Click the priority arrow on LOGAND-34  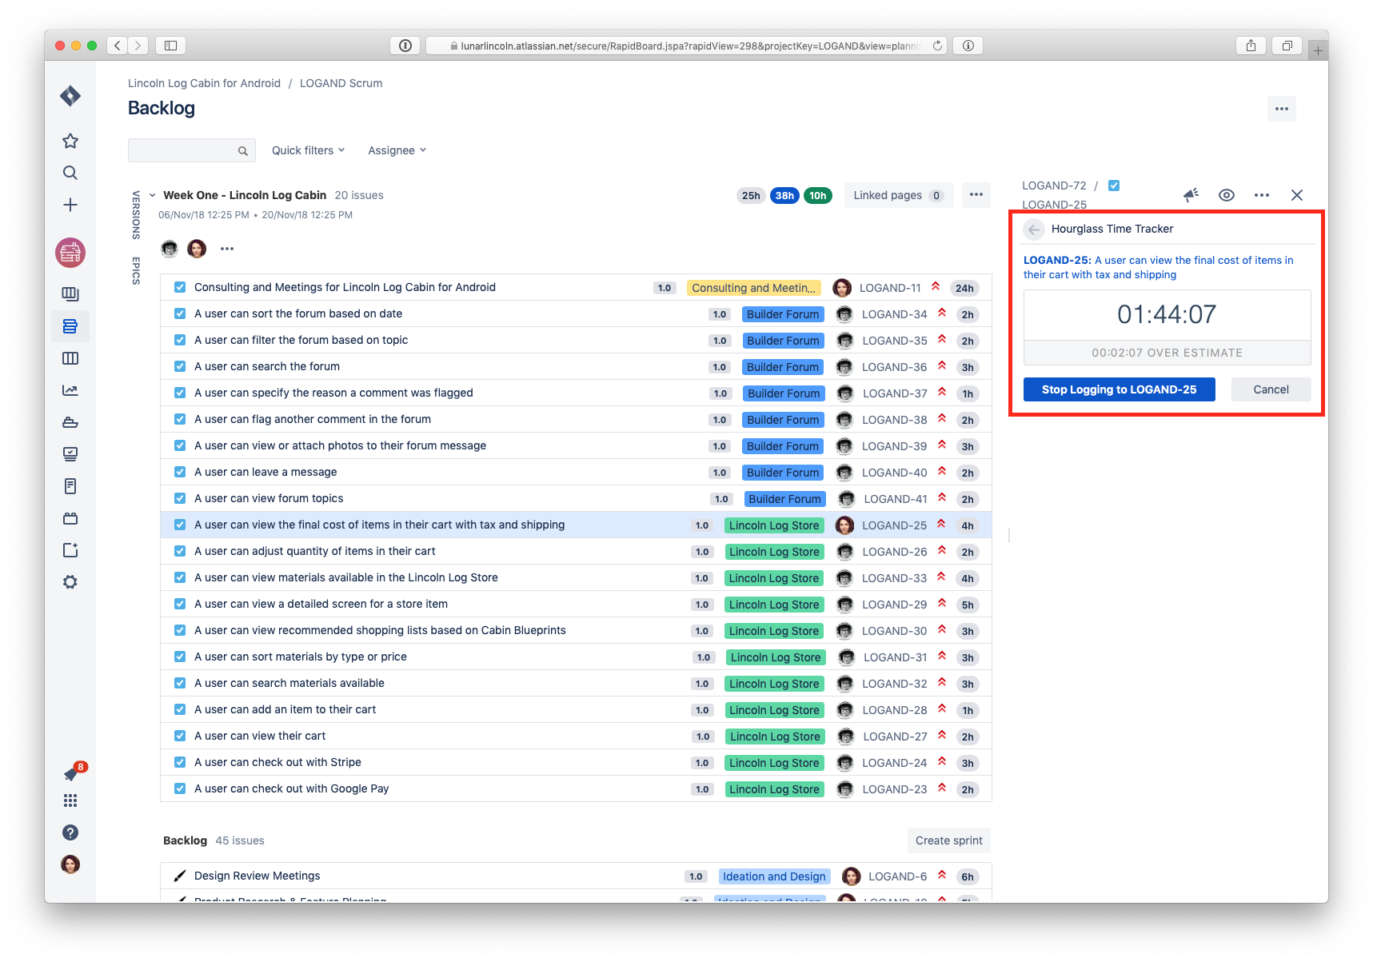coord(942,313)
